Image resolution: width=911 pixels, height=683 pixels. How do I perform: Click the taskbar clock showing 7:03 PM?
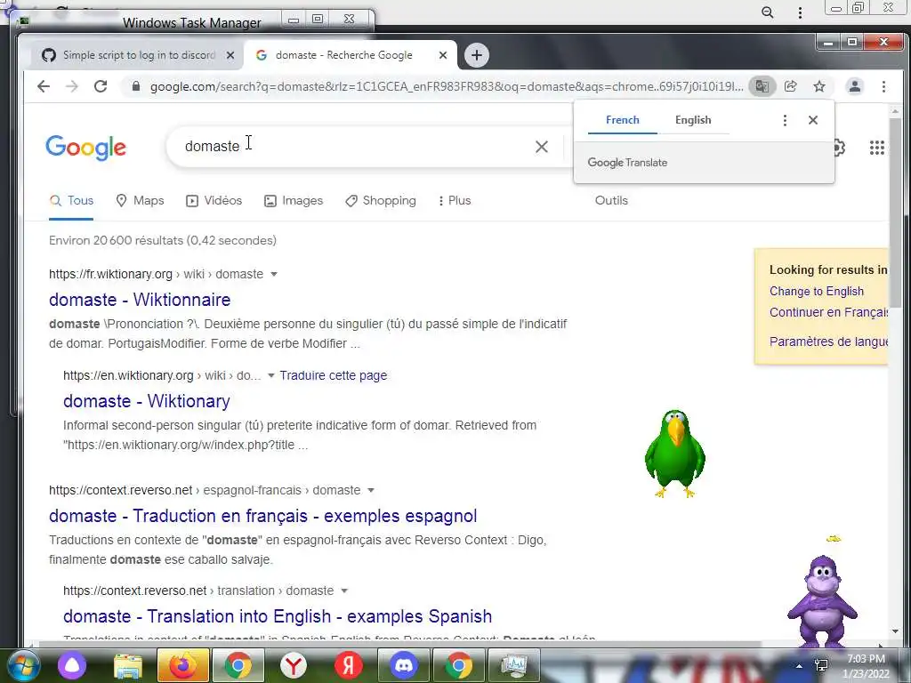click(866, 666)
